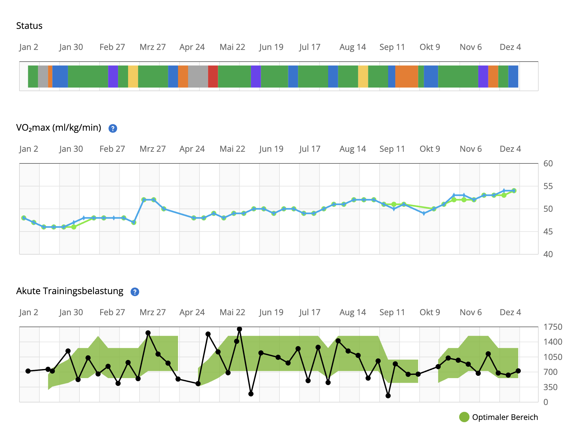The image size is (583, 441).
Task: Click the VO₂max (ml/kg/min) heading text
Action: click(59, 128)
